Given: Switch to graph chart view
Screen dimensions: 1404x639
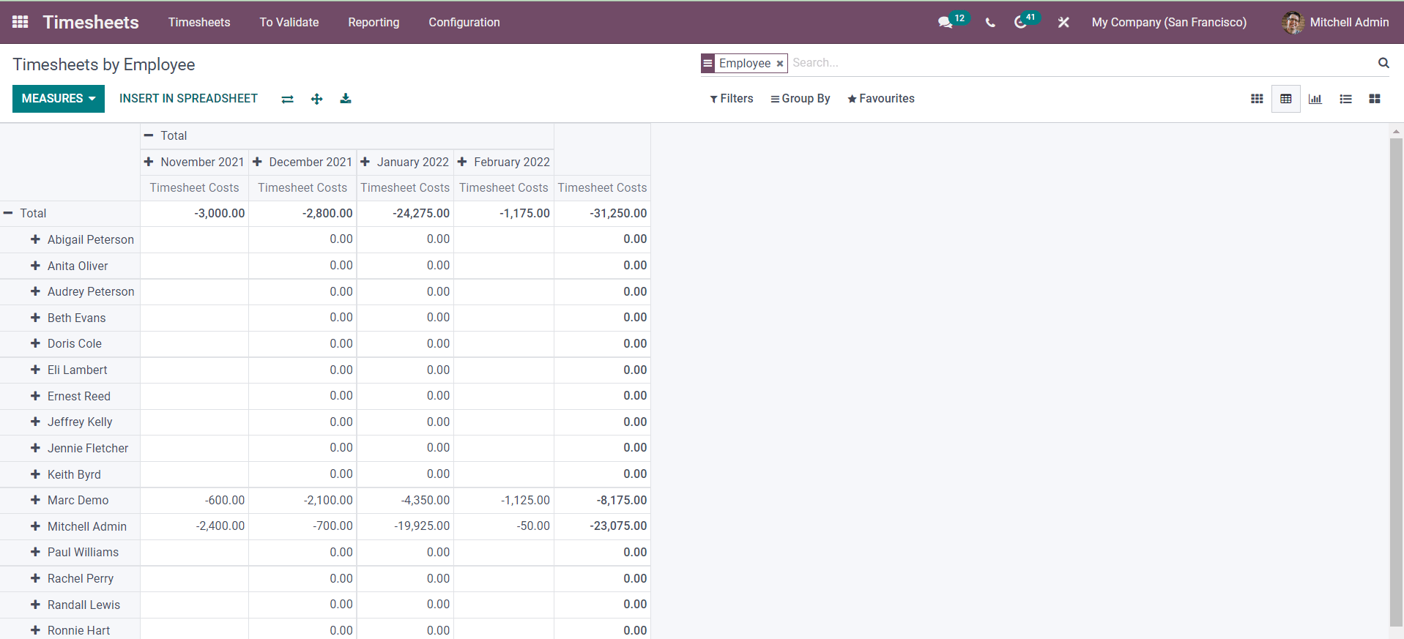Looking at the screenshot, I should [1315, 99].
